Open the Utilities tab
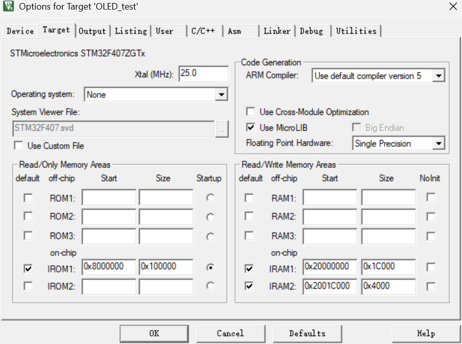 [x=356, y=31]
